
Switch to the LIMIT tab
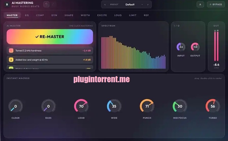tap(133, 15)
